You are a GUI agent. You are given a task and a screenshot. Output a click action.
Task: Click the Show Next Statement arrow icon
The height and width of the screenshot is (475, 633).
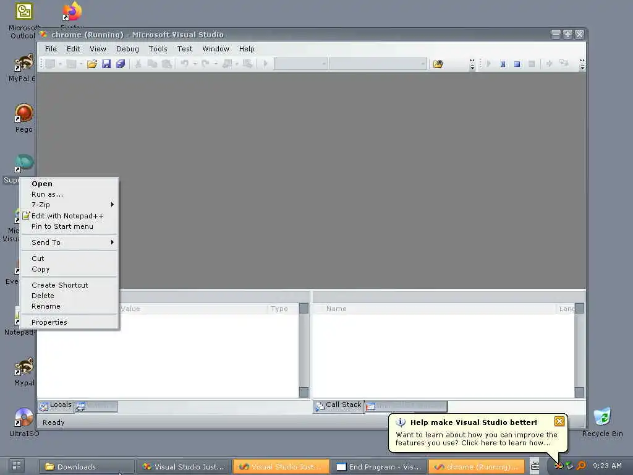click(549, 64)
